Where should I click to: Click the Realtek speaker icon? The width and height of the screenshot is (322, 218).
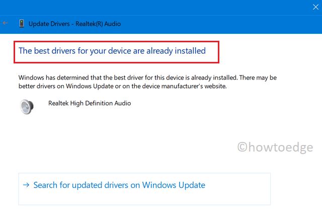(26, 106)
